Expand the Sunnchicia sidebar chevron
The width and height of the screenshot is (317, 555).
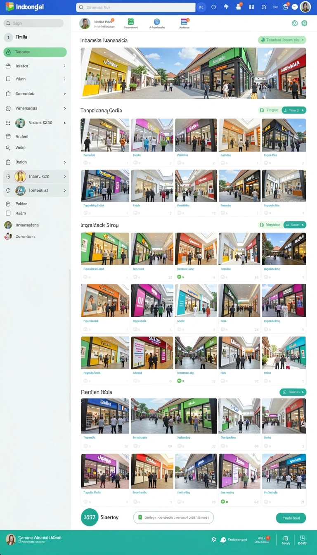(65, 94)
